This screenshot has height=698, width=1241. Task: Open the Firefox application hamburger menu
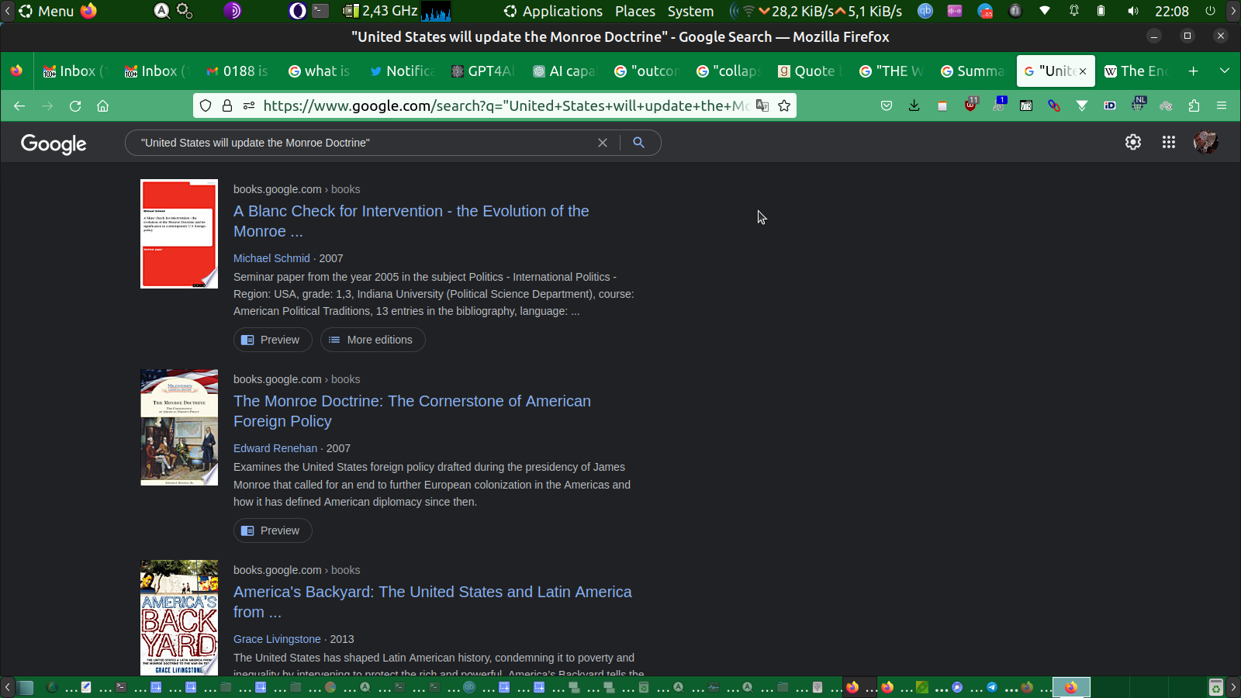(1222, 105)
